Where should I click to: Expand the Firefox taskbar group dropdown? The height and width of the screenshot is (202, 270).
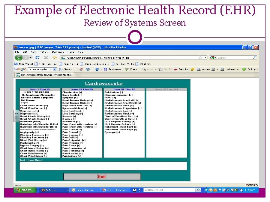(x=68, y=190)
